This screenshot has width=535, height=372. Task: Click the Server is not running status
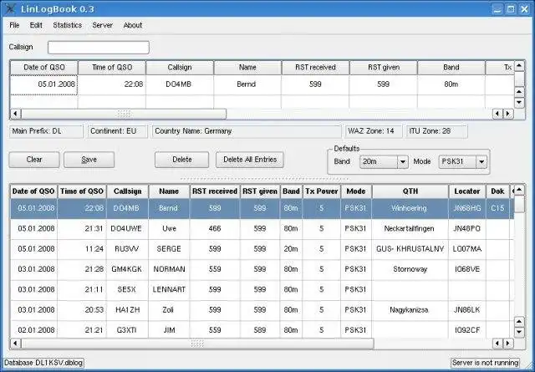pyautogui.click(x=485, y=363)
